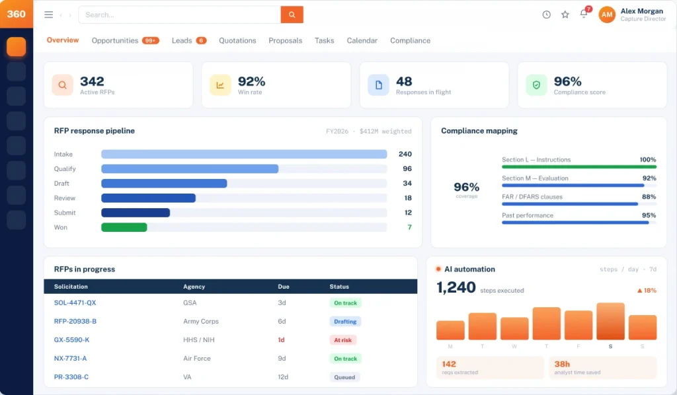Open solicitation RFP-20938-B
The height and width of the screenshot is (395, 677).
tap(75, 321)
